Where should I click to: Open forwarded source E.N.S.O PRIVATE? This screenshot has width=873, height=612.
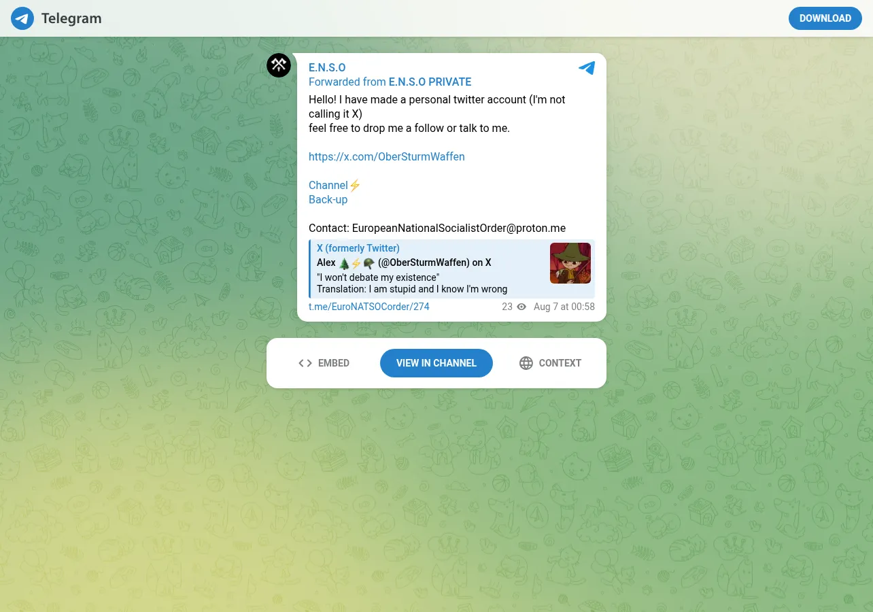(x=430, y=82)
